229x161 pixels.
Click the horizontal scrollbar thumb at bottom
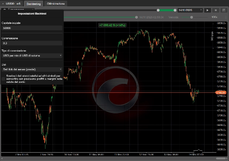(x=221, y=158)
